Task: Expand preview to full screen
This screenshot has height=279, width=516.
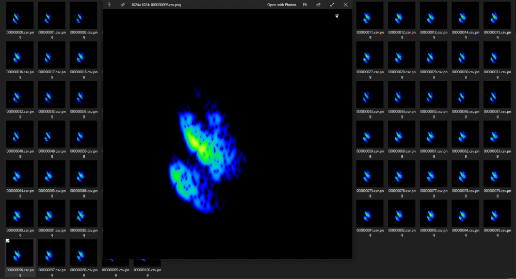Action: click(x=332, y=5)
